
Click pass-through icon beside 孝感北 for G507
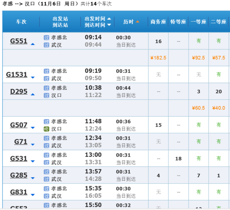click(46, 121)
